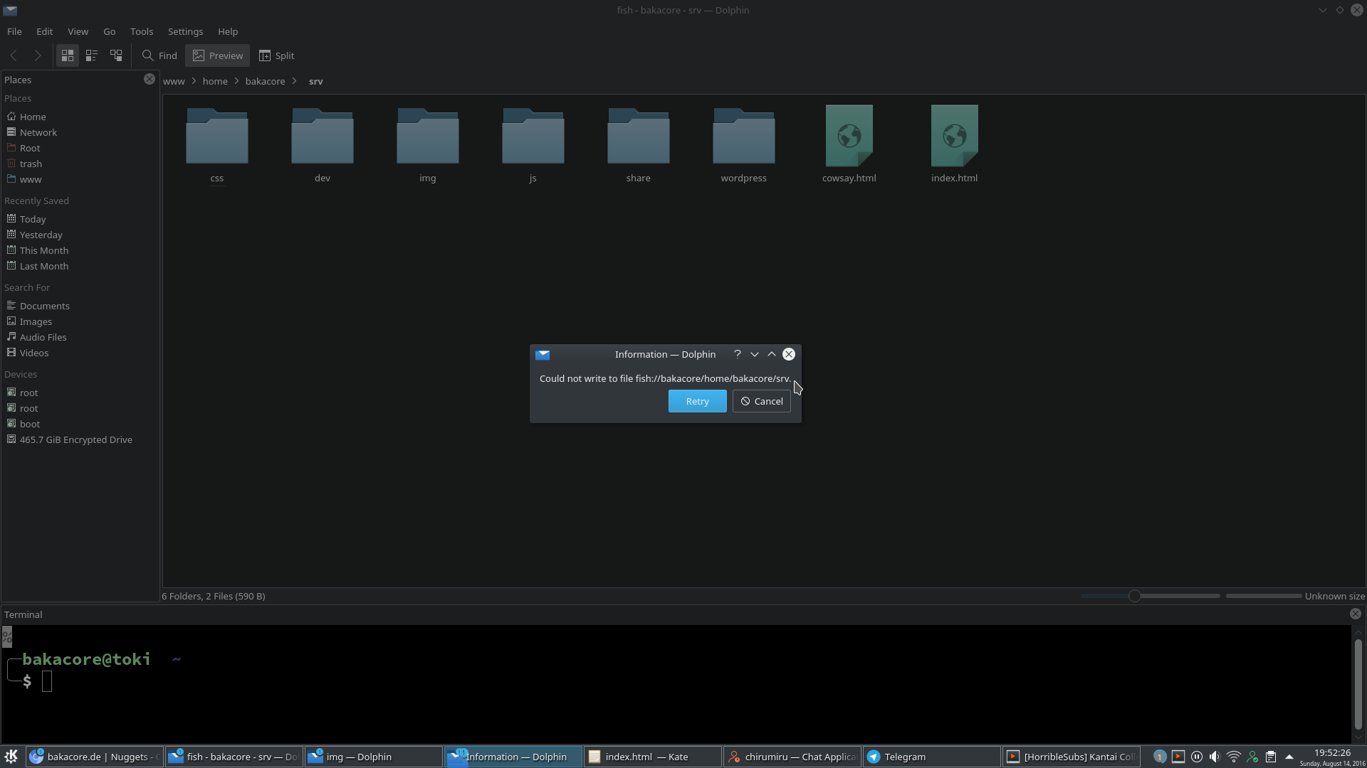Select the js folder

coord(533,145)
